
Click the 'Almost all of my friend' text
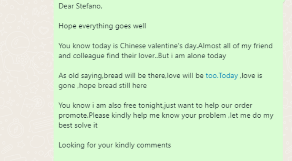[235, 46]
